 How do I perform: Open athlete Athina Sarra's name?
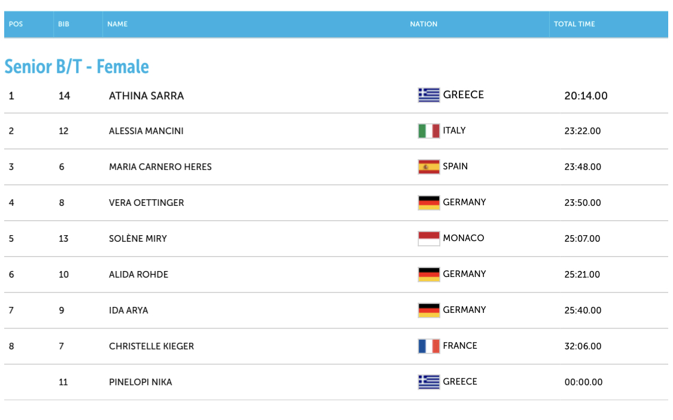point(147,96)
